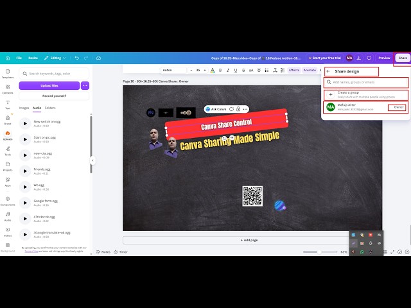Open the Templates sidebar tab
411x308 pixels.
(x=8, y=74)
